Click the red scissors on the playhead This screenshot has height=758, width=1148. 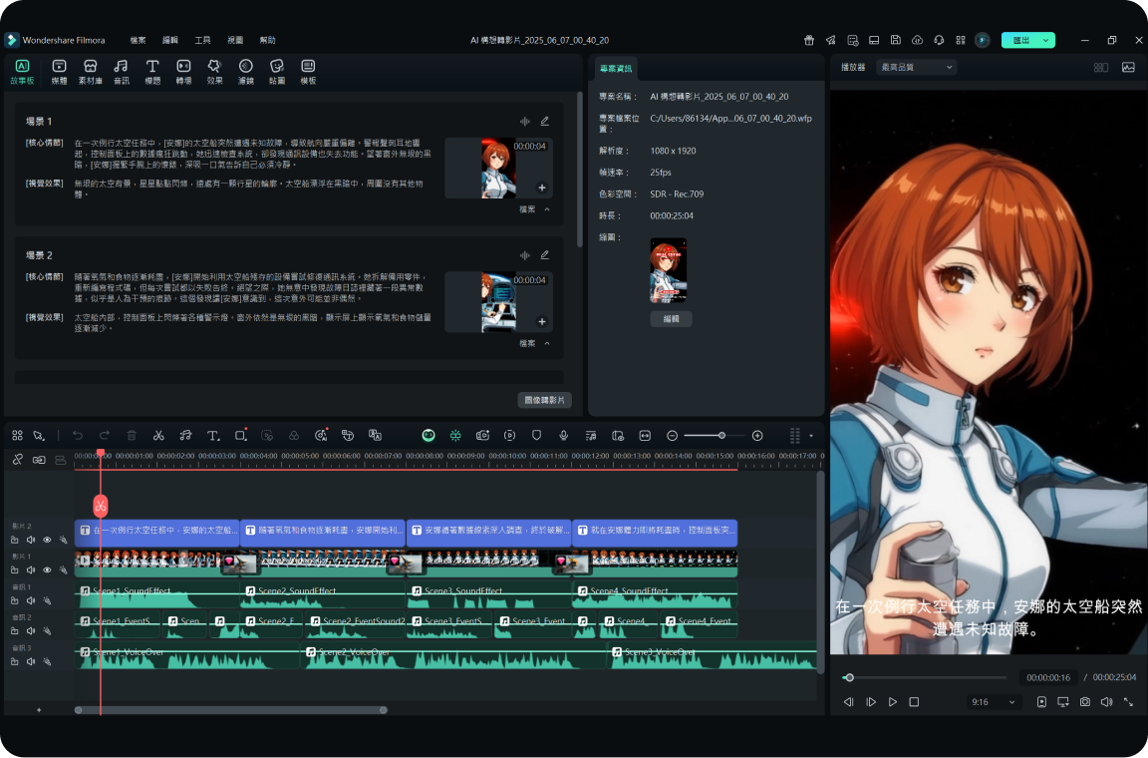101,505
